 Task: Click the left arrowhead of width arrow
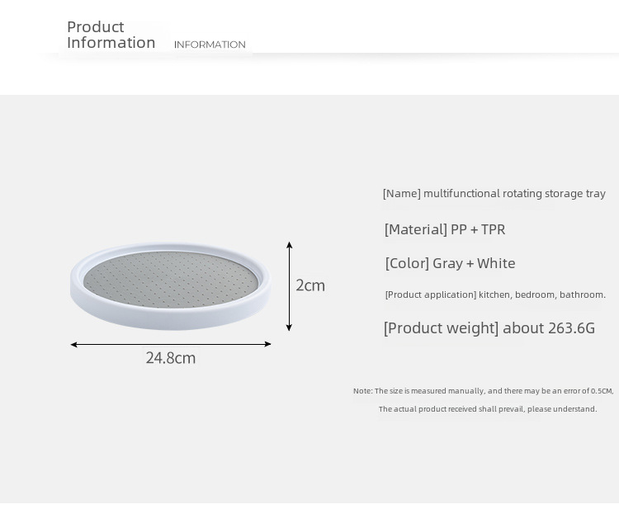pyautogui.click(x=73, y=345)
